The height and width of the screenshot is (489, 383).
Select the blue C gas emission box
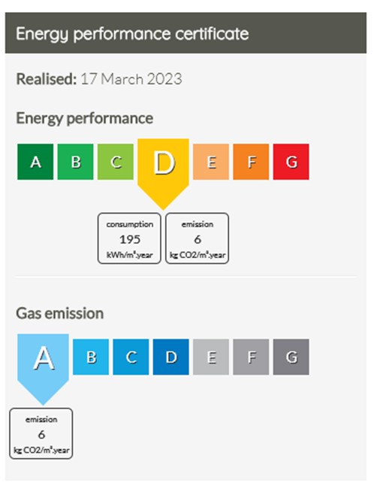pos(131,357)
